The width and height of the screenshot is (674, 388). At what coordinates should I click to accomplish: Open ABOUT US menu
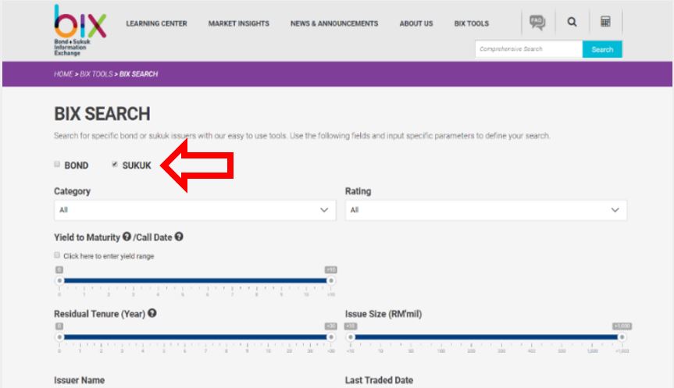(x=416, y=23)
